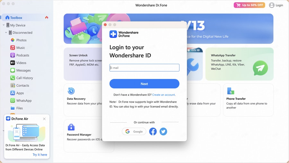This screenshot has height=163, width=289.
Task: Continue with Google sign-in
Action: (134, 132)
